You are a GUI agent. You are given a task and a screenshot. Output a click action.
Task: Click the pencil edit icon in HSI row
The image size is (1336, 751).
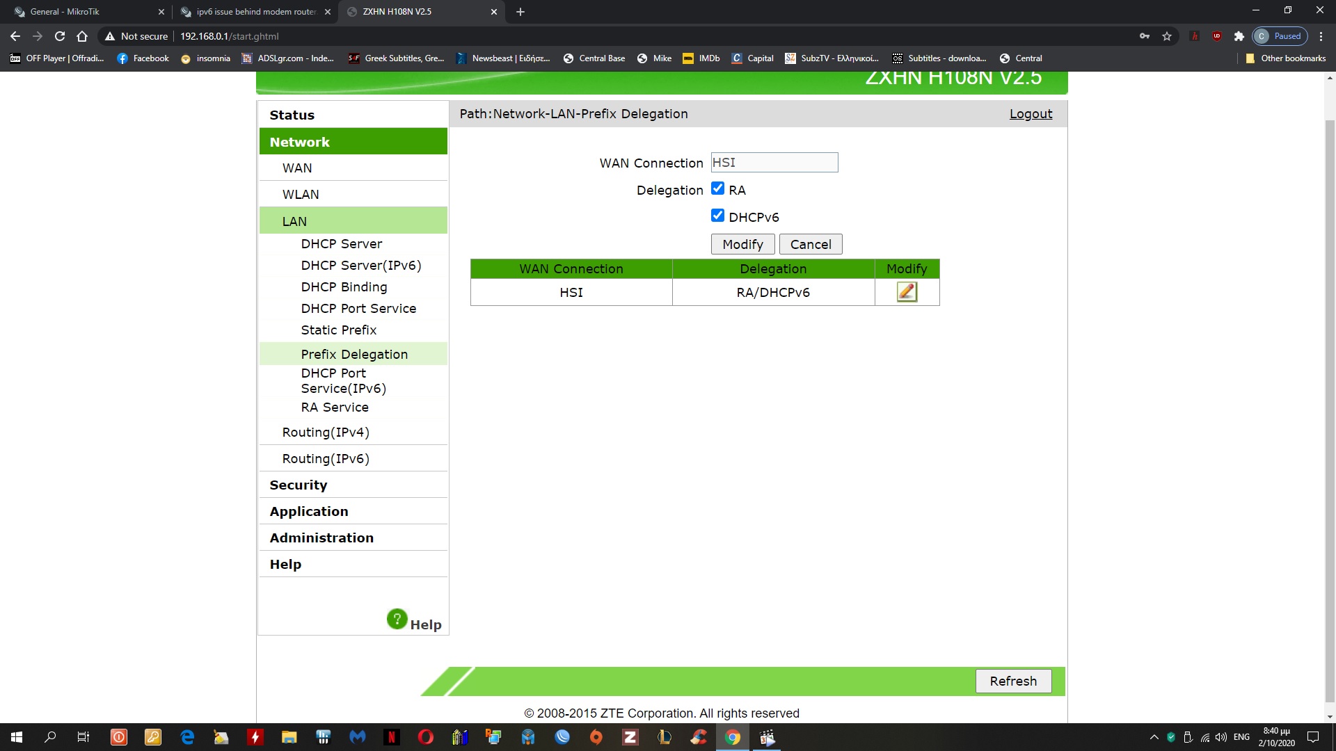coord(907,292)
